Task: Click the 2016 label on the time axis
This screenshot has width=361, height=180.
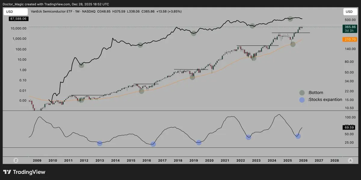Action: point(147,161)
